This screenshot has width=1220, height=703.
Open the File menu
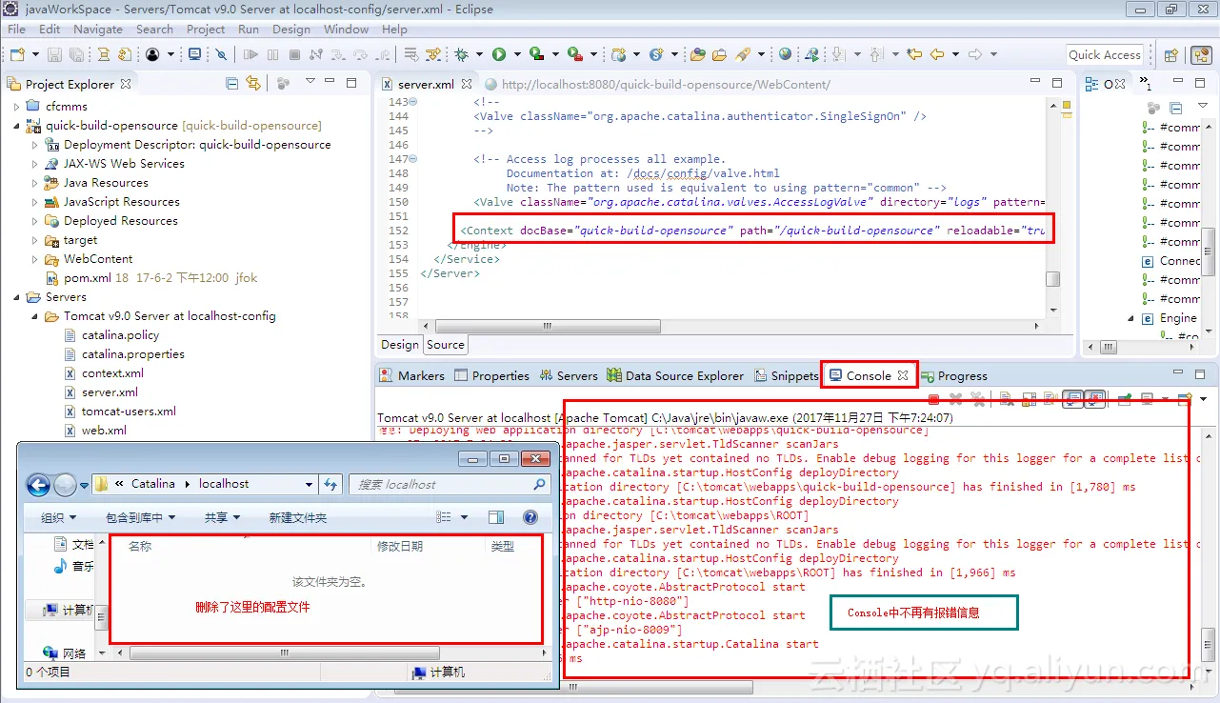coord(17,29)
